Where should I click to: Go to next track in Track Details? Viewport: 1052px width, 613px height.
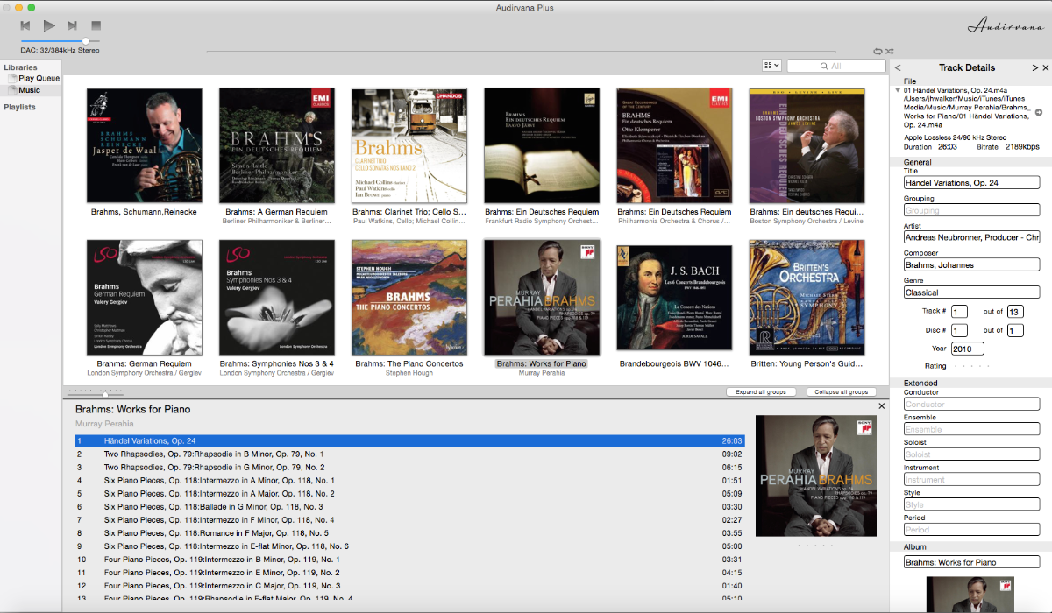(1034, 68)
